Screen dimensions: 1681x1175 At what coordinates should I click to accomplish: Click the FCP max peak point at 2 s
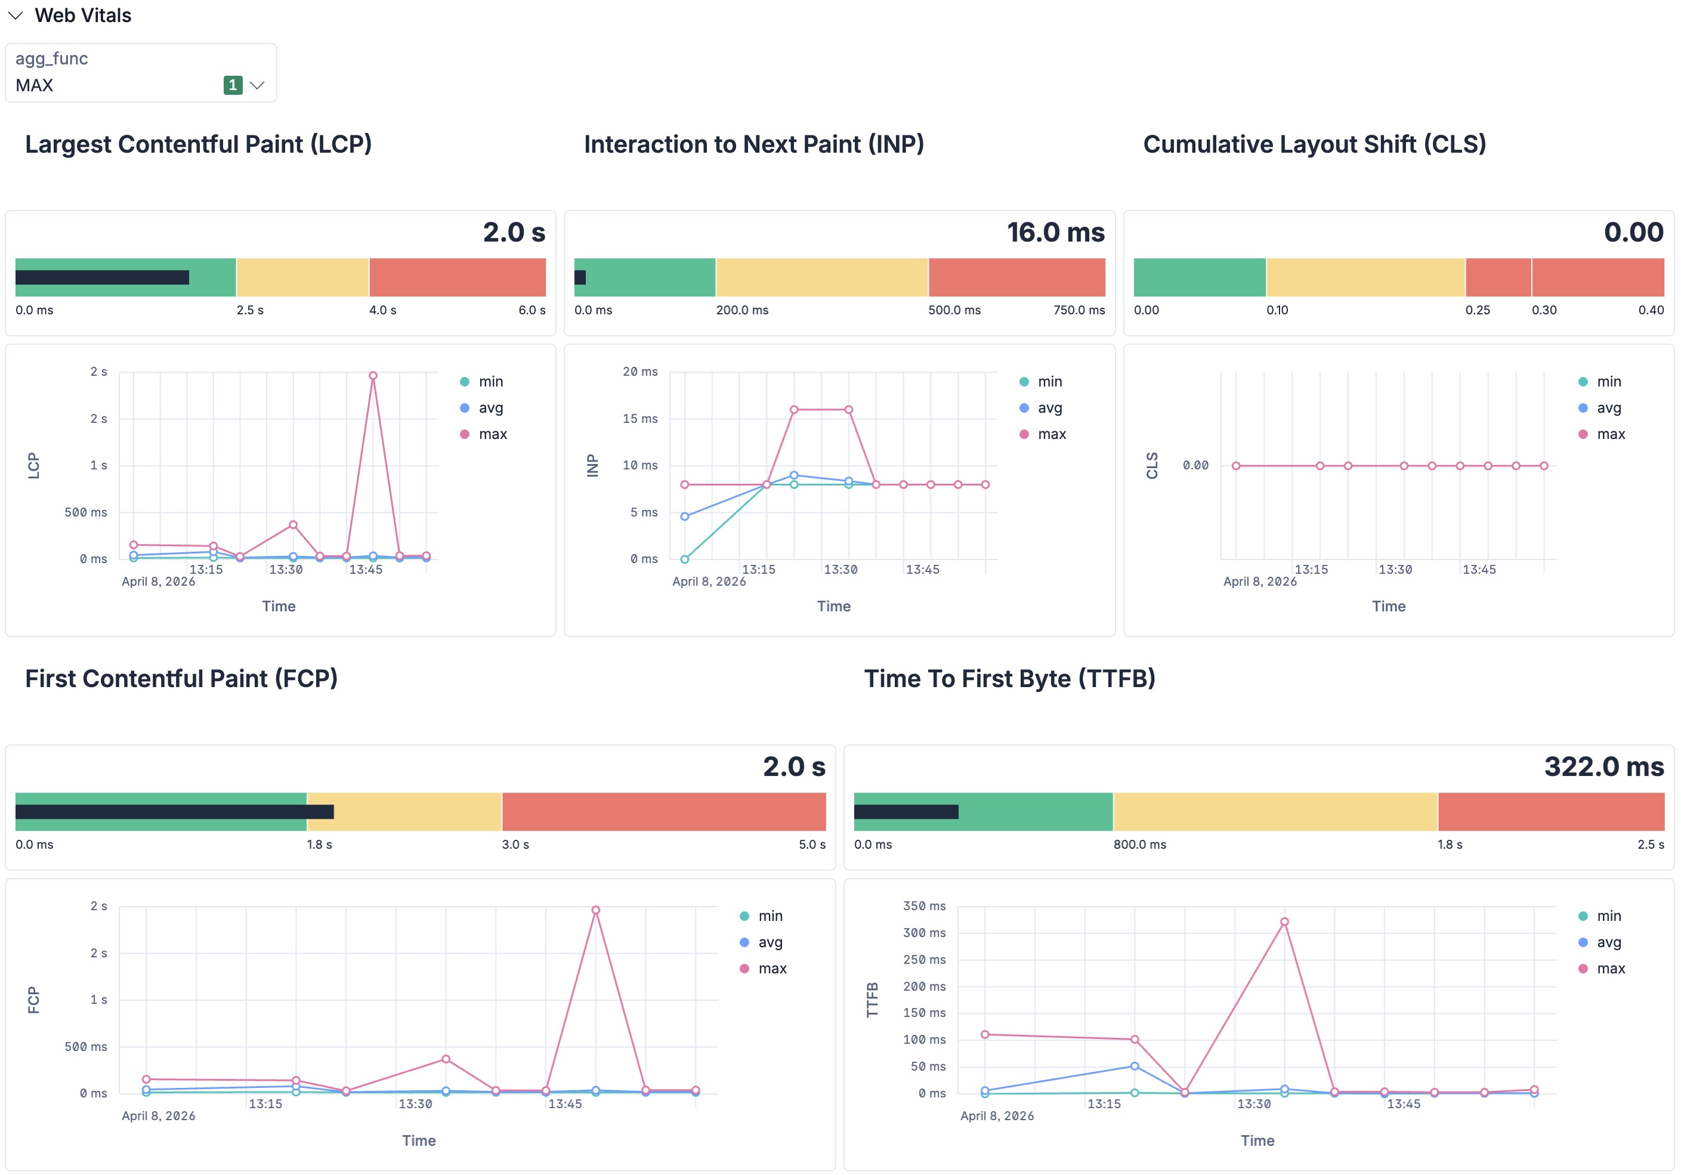click(595, 910)
